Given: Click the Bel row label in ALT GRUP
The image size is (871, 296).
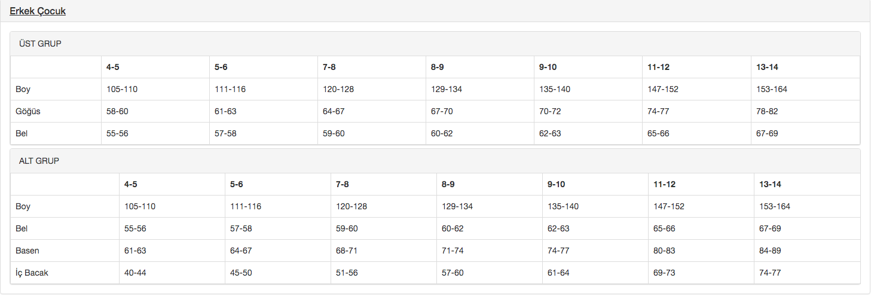Looking at the screenshot, I should [22, 228].
